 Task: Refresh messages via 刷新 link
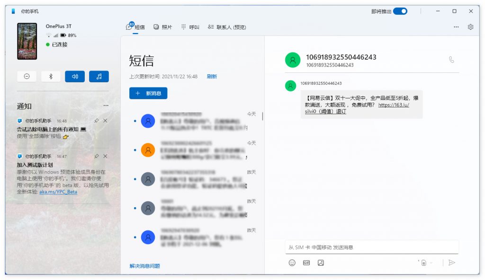[212, 76]
